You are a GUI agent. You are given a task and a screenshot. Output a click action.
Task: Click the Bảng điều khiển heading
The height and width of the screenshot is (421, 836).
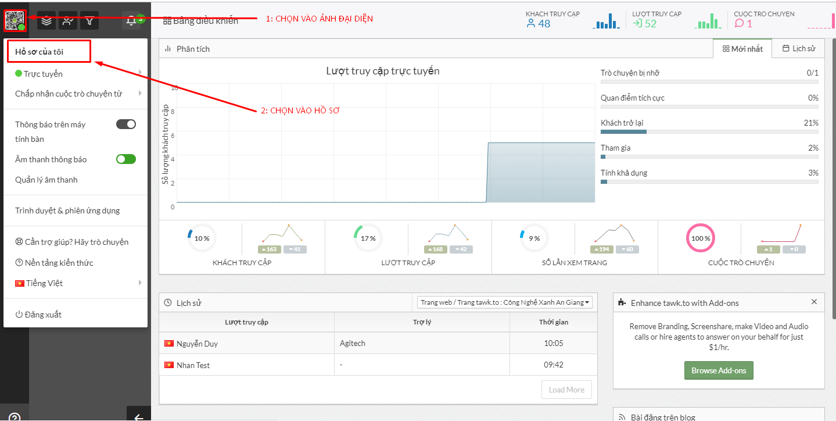pos(200,21)
